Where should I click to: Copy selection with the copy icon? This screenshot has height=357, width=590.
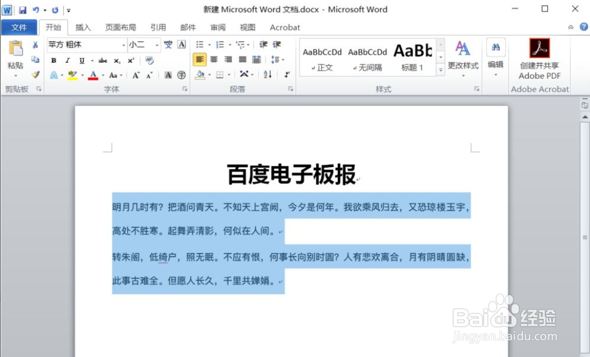coord(36,60)
